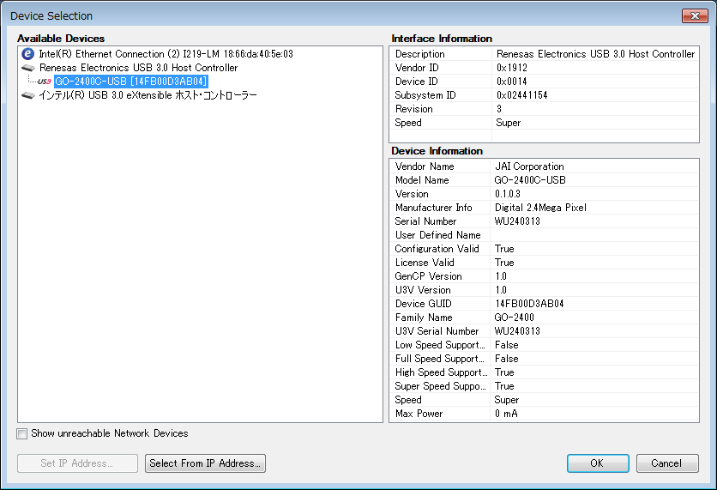The height and width of the screenshot is (490, 717).
Task: Click Device GUID value 14FB00D3AB04
Action: tap(529, 304)
